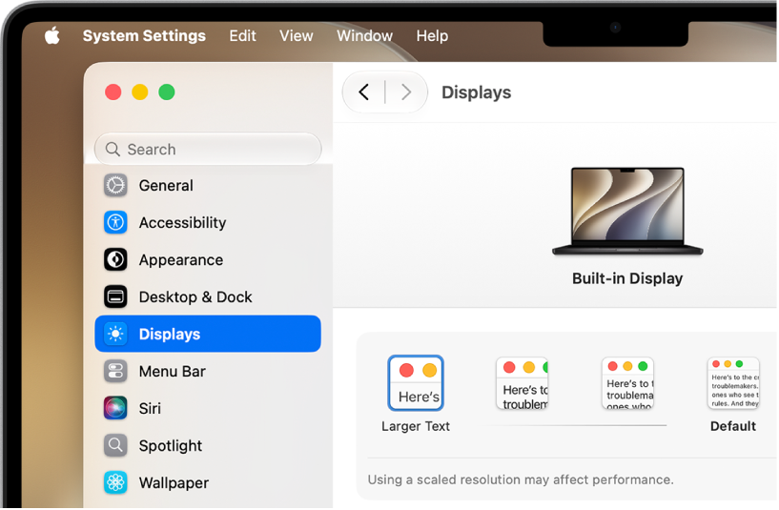Zoom window with the green button
The height and width of the screenshot is (510, 779).
coord(167,92)
